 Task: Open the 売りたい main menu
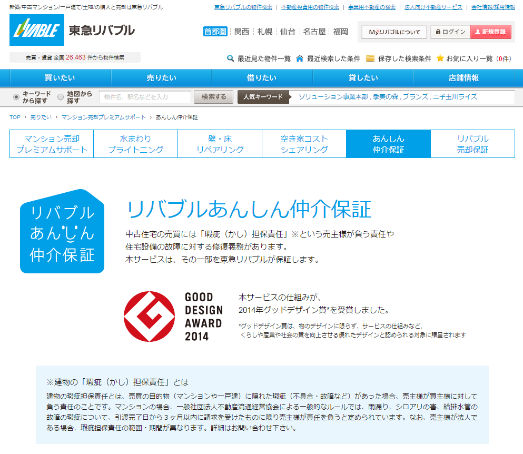[162, 78]
